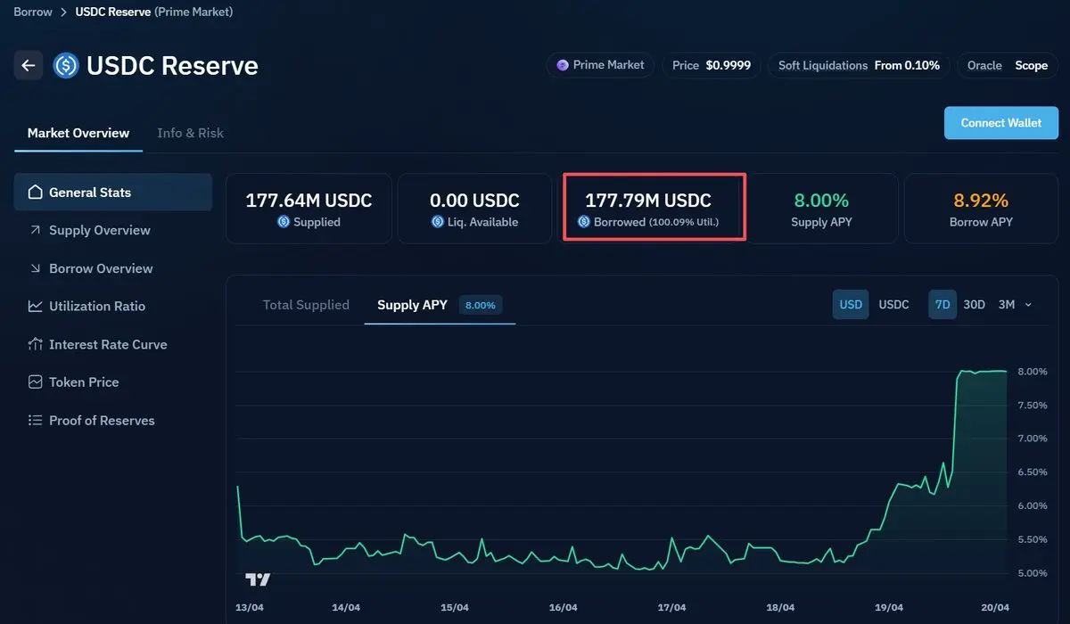This screenshot has height=624, width=1070.
Task: Switch chart currency to USD
Action: pos(851,305)
